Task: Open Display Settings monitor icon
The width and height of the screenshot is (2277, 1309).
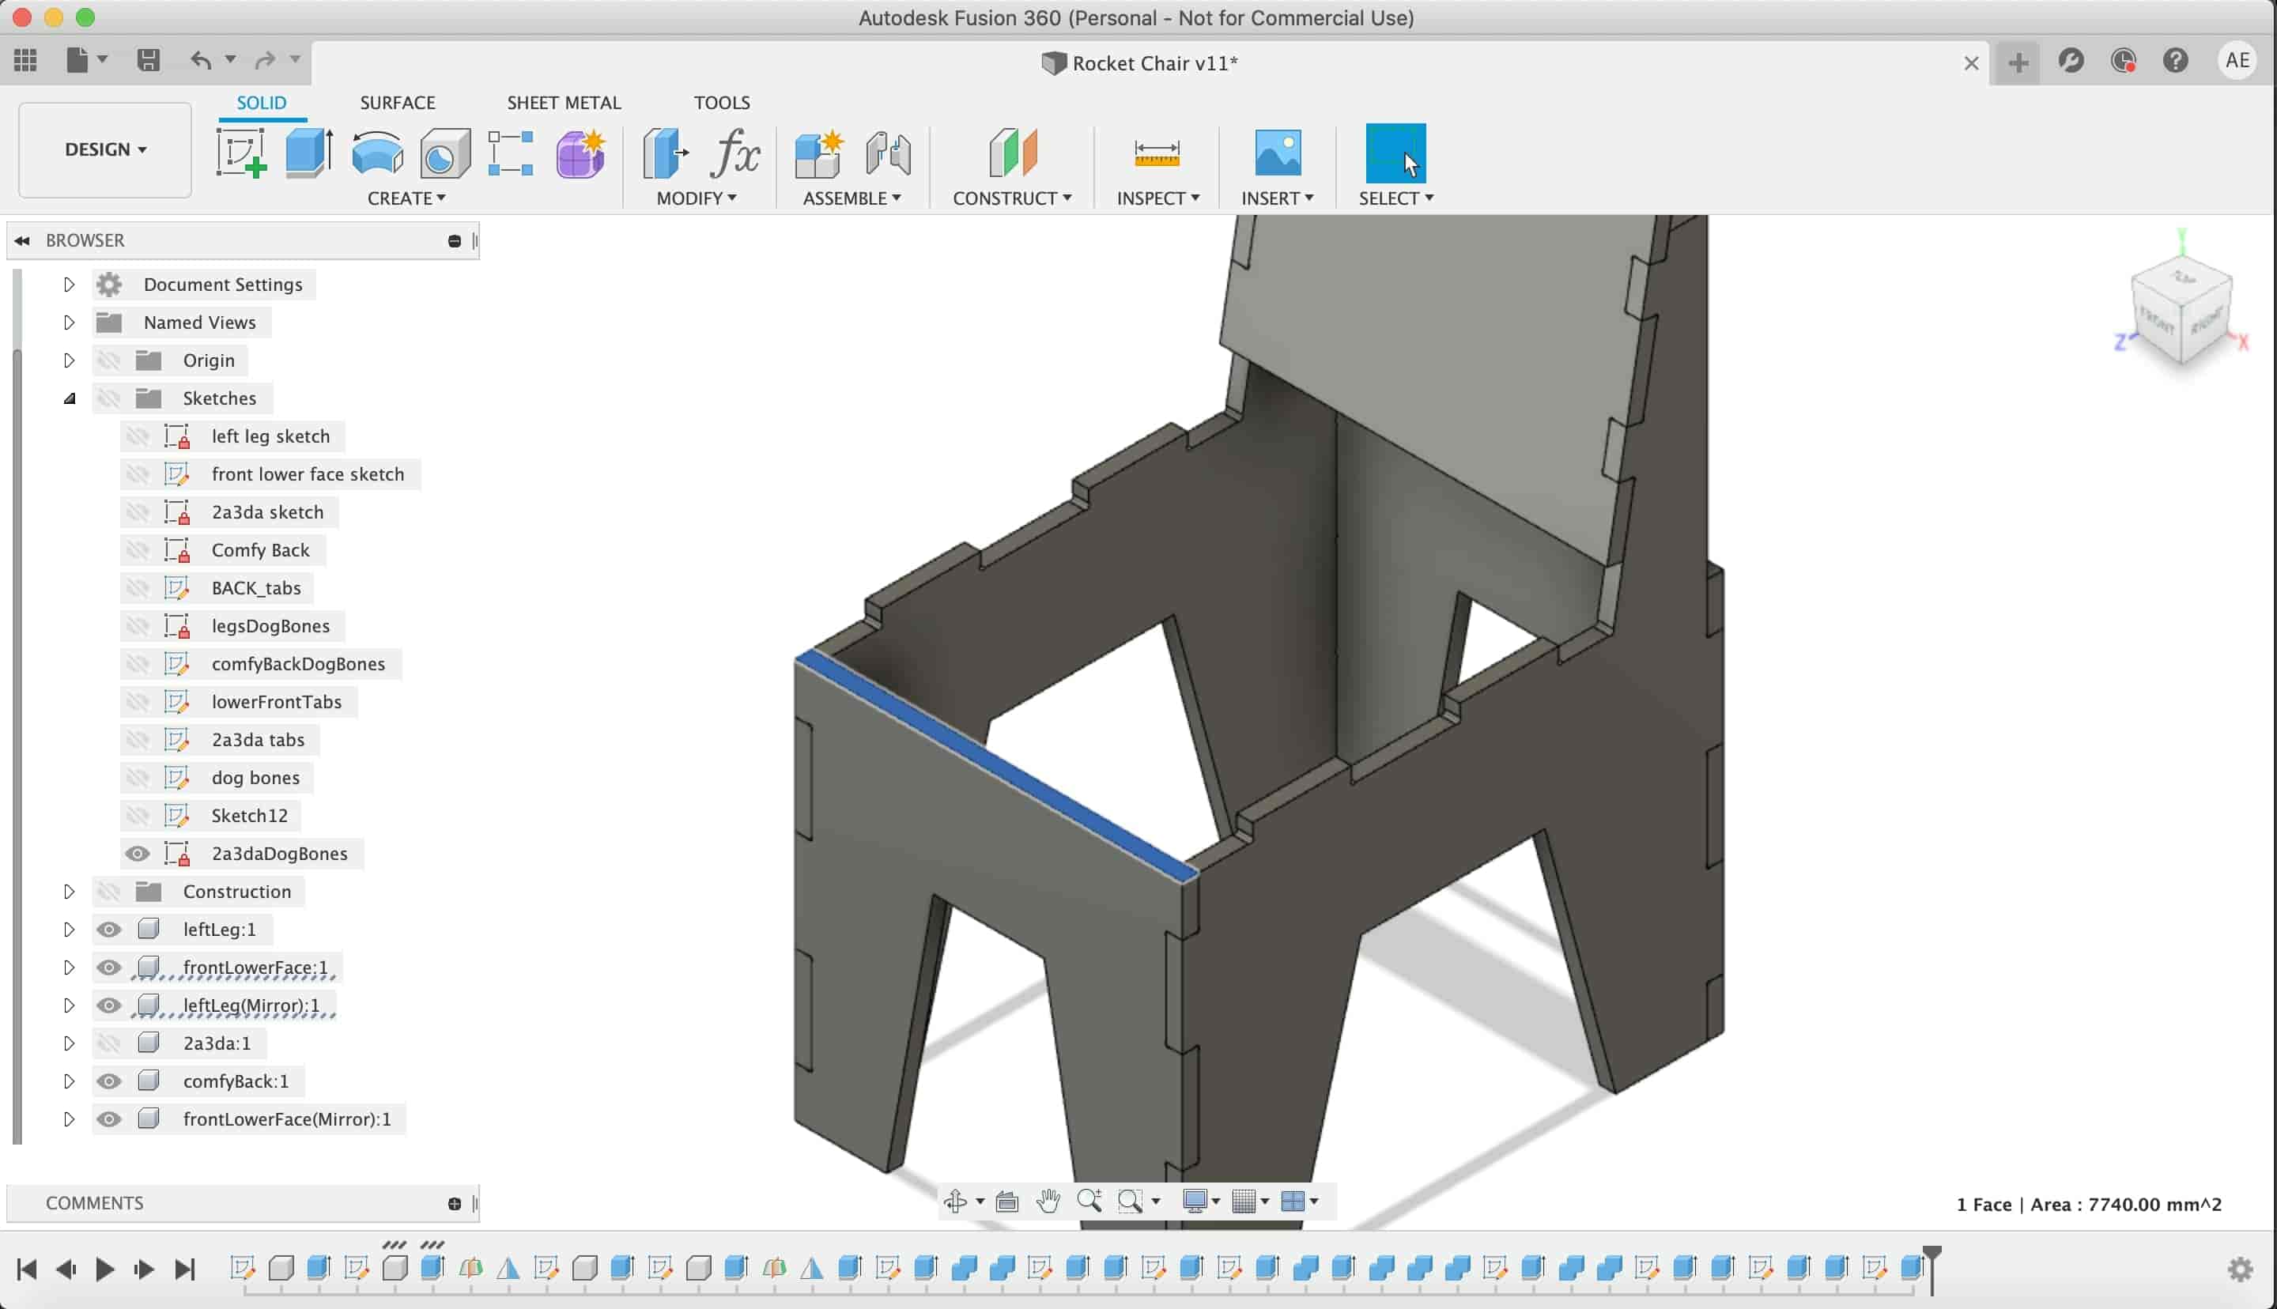Action: (1195, 1201)
